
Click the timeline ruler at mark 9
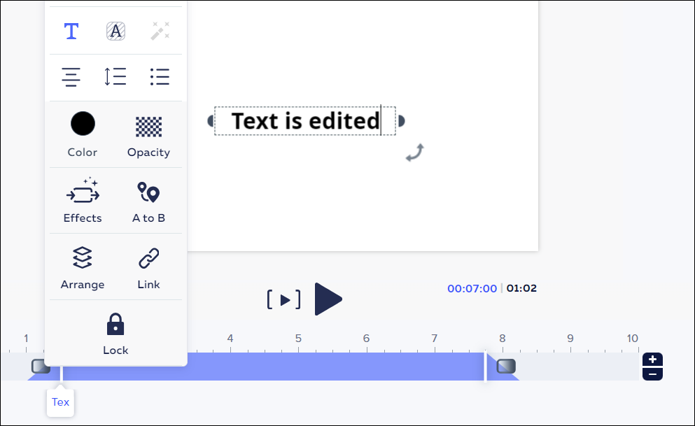570,339
